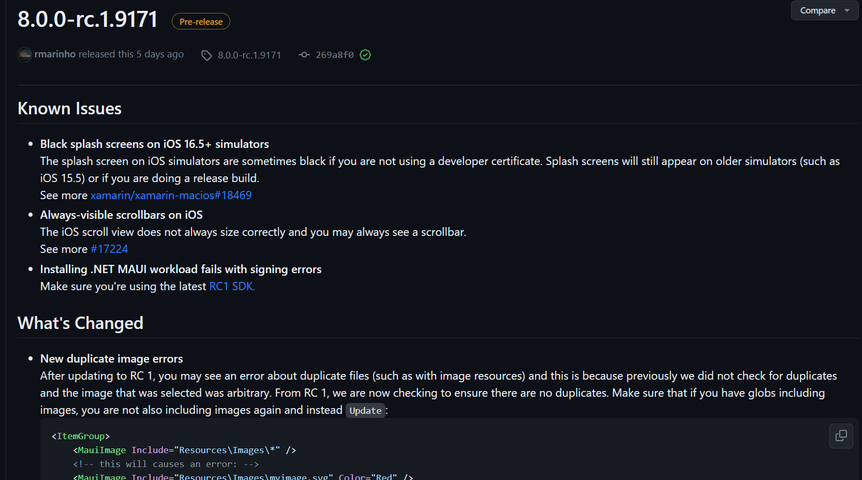This screenshot has width=862, height=480.
Task: Click the release title 8.0.0-rc.1.9171
Action: [87, 19]
